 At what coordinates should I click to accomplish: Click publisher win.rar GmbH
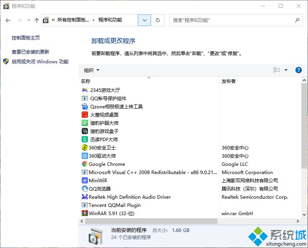pos(237,213)
